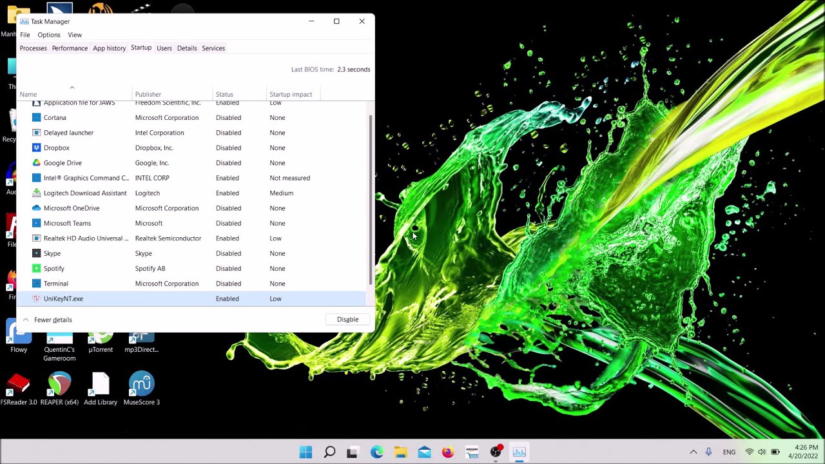The height and width of the screenshot is (464, 825).
Task: Click the Dropbox icon in startup list
Action: (x=37, y=148)
